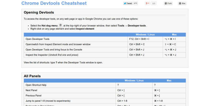Click the '⇧ + ⌘ + C' Mac shortcut cell
This screenshot has width=213, height=106.
pyautogui.click(x=174, y=44)
